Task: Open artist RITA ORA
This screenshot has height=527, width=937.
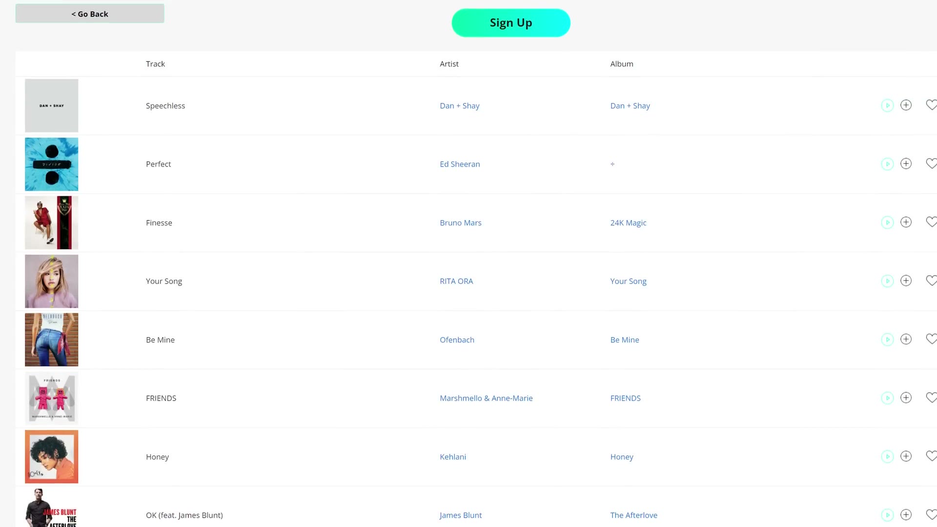Action: [456, 282]
